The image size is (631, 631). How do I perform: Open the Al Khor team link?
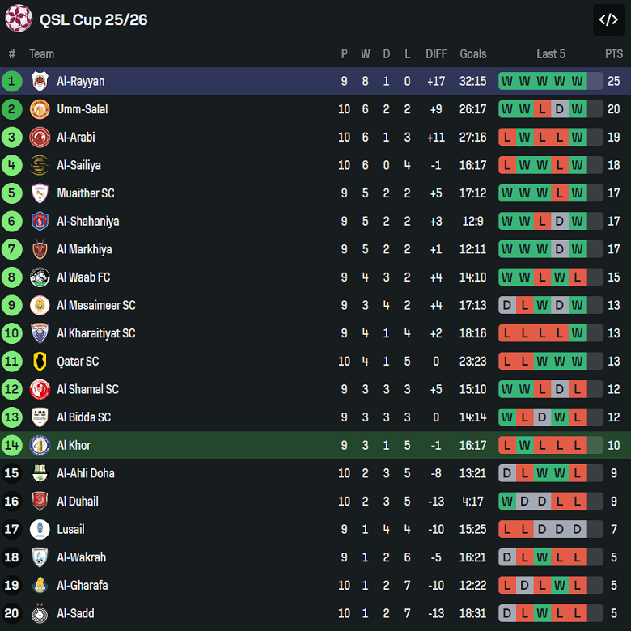tap(74, 446)
